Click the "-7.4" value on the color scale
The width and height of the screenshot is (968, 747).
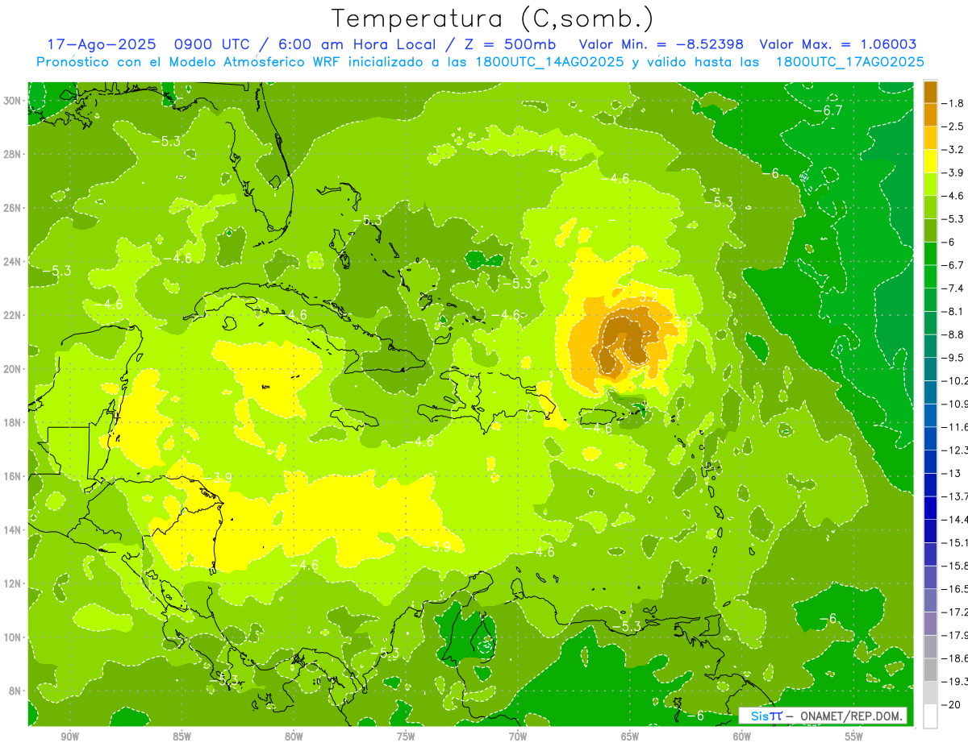coord(953,288)
